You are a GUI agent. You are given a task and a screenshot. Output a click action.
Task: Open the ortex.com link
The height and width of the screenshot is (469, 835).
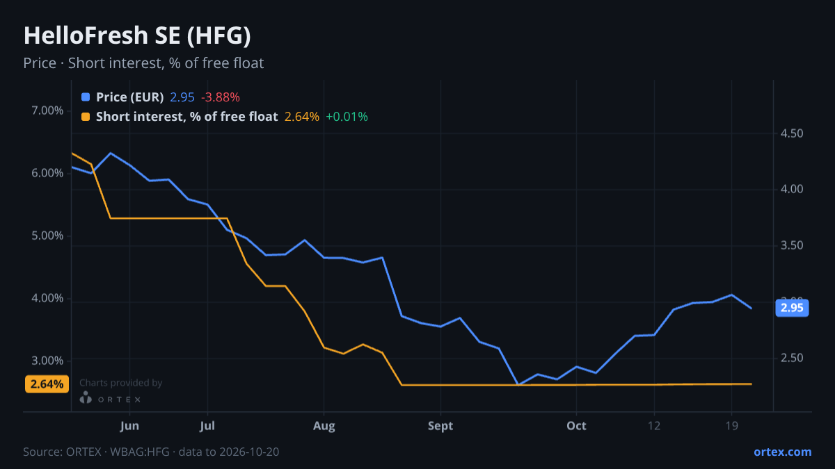tap(782, 452)
